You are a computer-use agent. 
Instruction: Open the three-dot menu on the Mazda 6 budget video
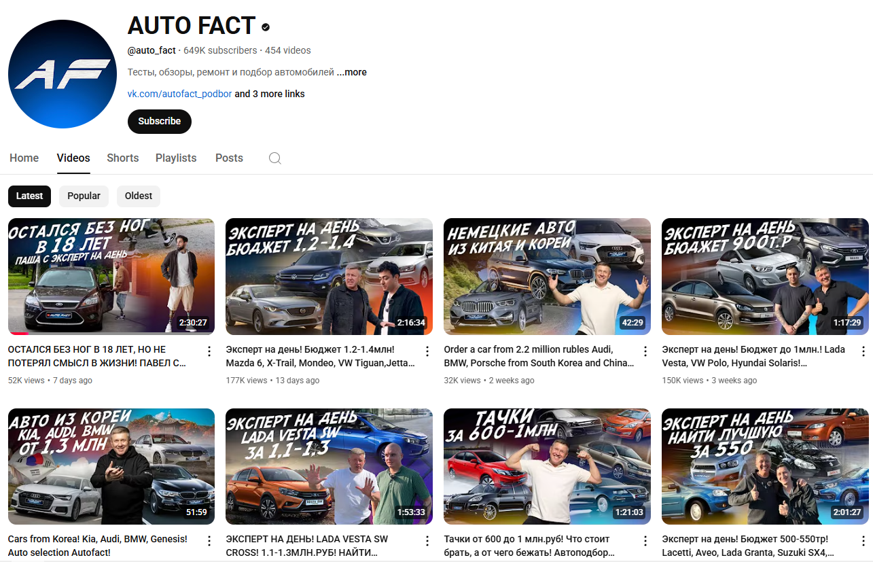[x=427, y=351]
